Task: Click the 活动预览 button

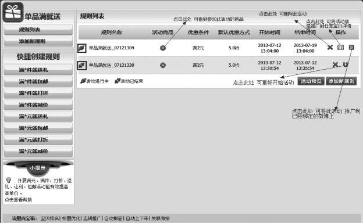Action: [x=311, y=81]
